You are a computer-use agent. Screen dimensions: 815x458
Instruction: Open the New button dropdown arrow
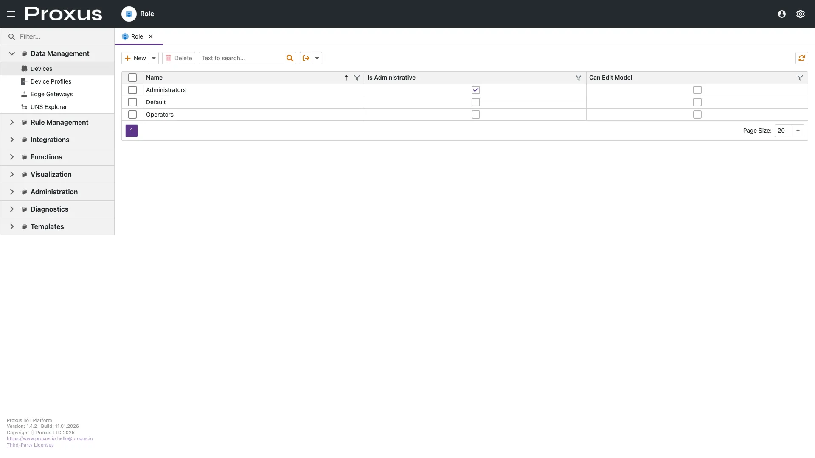pyautogui.click(x=154, y=58)
